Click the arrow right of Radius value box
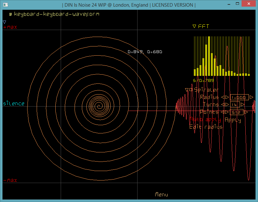This screenshot has width=258, height=202. tap(252, 97)
